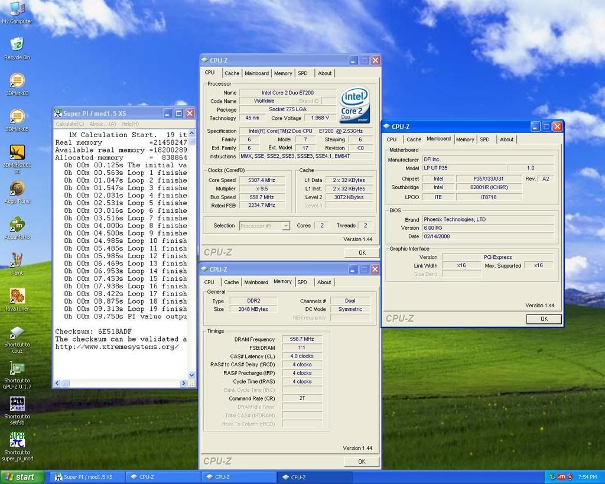Activate Super PI / mod1.5 XS taskbar button
Screen dimensions: 605x484
click(x=88, y=477)
